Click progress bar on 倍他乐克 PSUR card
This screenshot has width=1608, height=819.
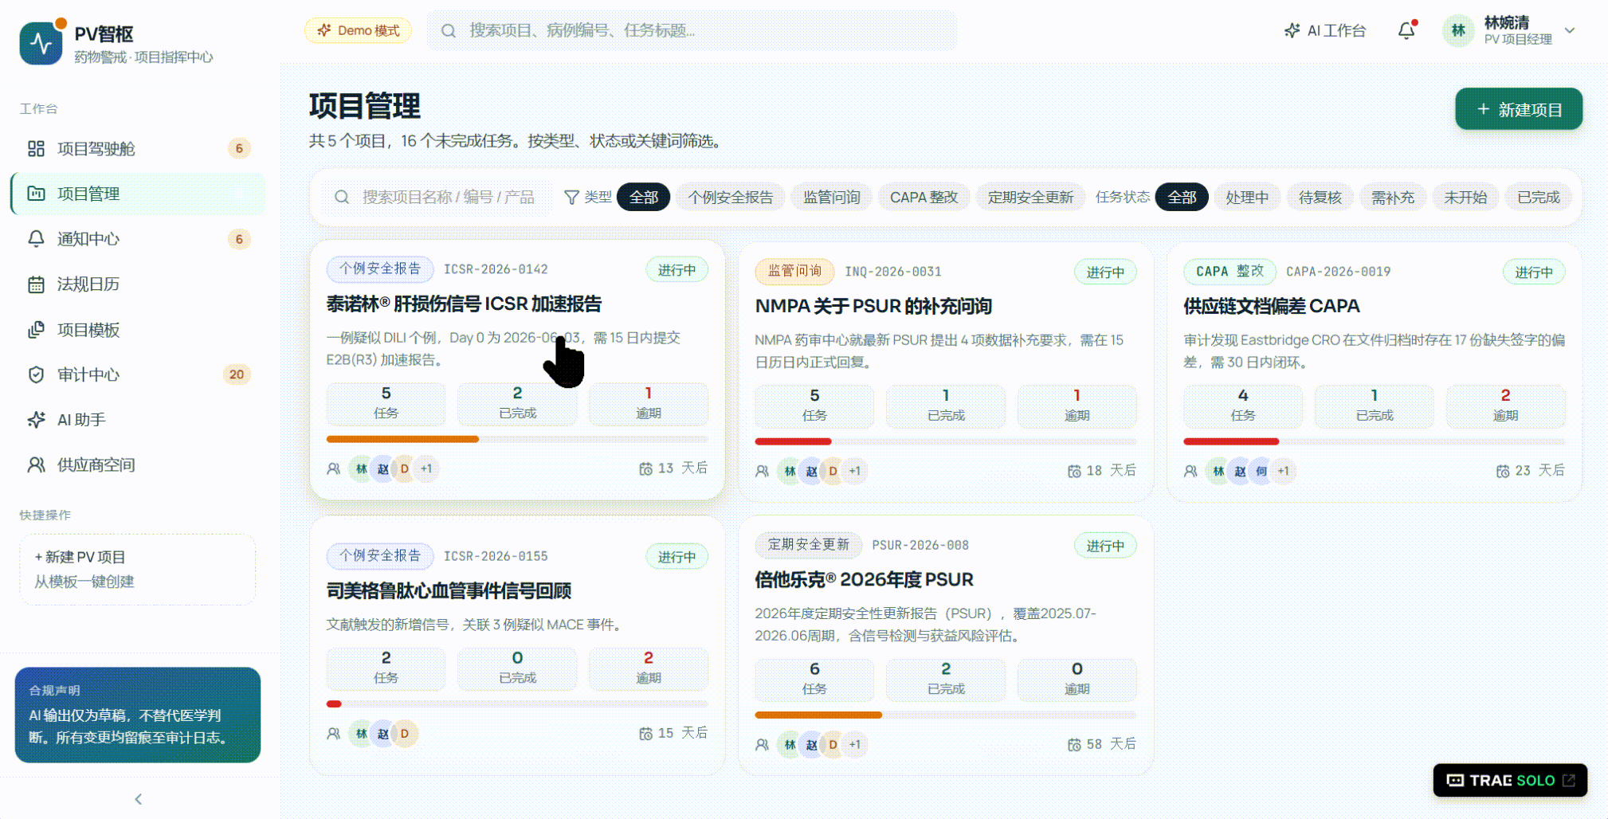(946, 715)
